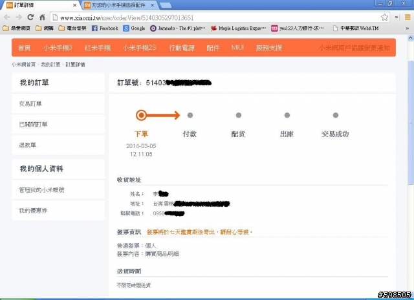The width and height of the screenshot is (414, 300).
Task: Open 行動電源 in the navigation bar
Action: (x=182, y=48)
